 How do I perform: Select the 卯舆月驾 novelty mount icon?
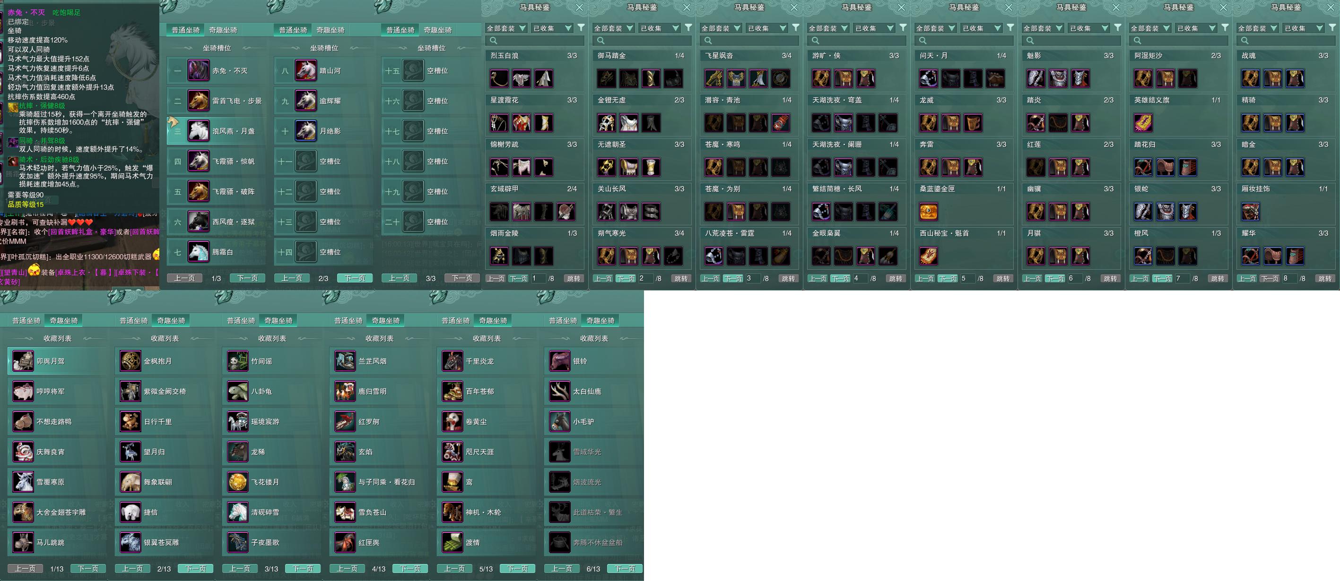23,361
